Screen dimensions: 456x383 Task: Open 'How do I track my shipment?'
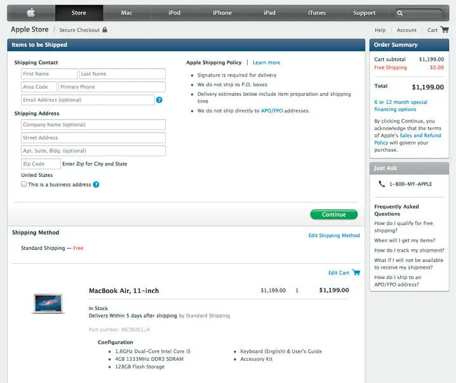409,250
